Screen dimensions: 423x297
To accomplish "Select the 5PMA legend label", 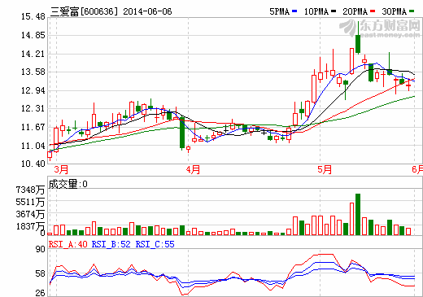I will pyautogui.click(x=280, y=11).
